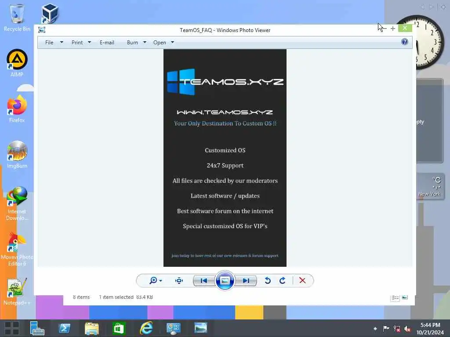Show hidden tray icons
This screenshot has height=337, width=450.
pos(375,329)
